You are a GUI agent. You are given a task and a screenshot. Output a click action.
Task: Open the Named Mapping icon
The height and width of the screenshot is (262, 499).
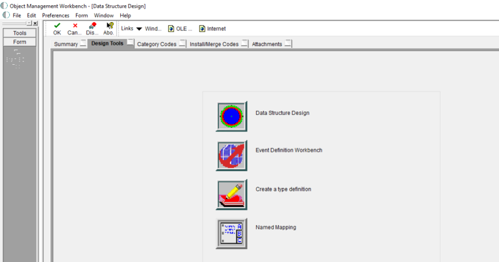[231, 233]
